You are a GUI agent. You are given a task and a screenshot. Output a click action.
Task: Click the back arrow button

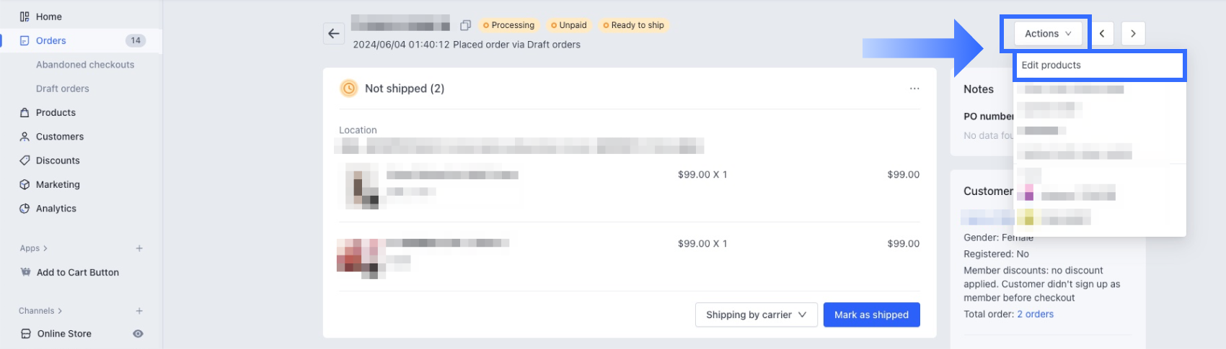click(x=334, y=33)
